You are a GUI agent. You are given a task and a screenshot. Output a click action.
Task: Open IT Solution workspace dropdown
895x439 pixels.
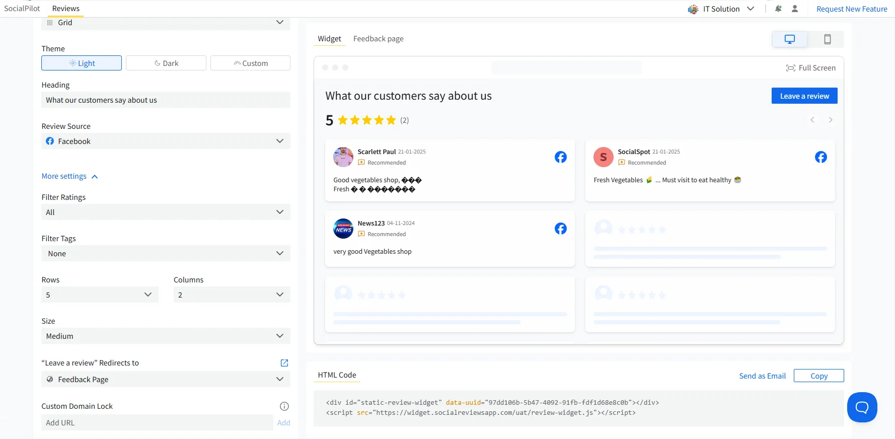pyautogui.click(x=721, y=9)
